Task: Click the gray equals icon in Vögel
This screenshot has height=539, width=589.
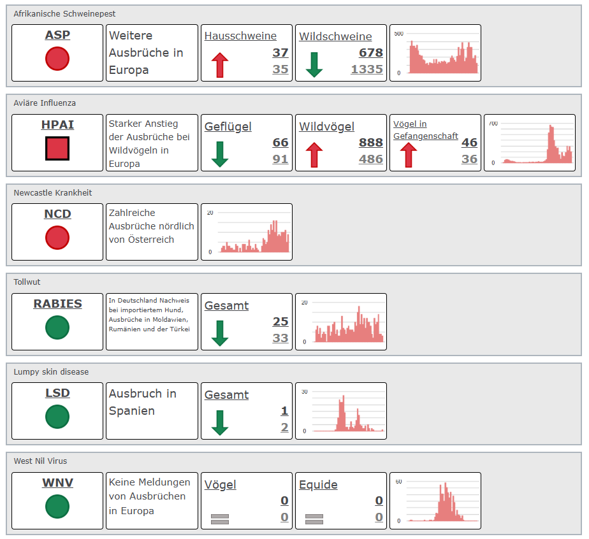Action: [x=219, y=519]
